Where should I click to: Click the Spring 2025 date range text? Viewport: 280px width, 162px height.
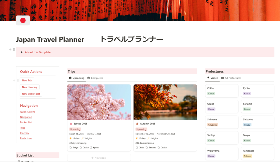85,134
